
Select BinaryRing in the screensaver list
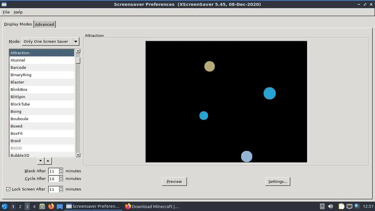pyautogui.click(x=42, y=75)
